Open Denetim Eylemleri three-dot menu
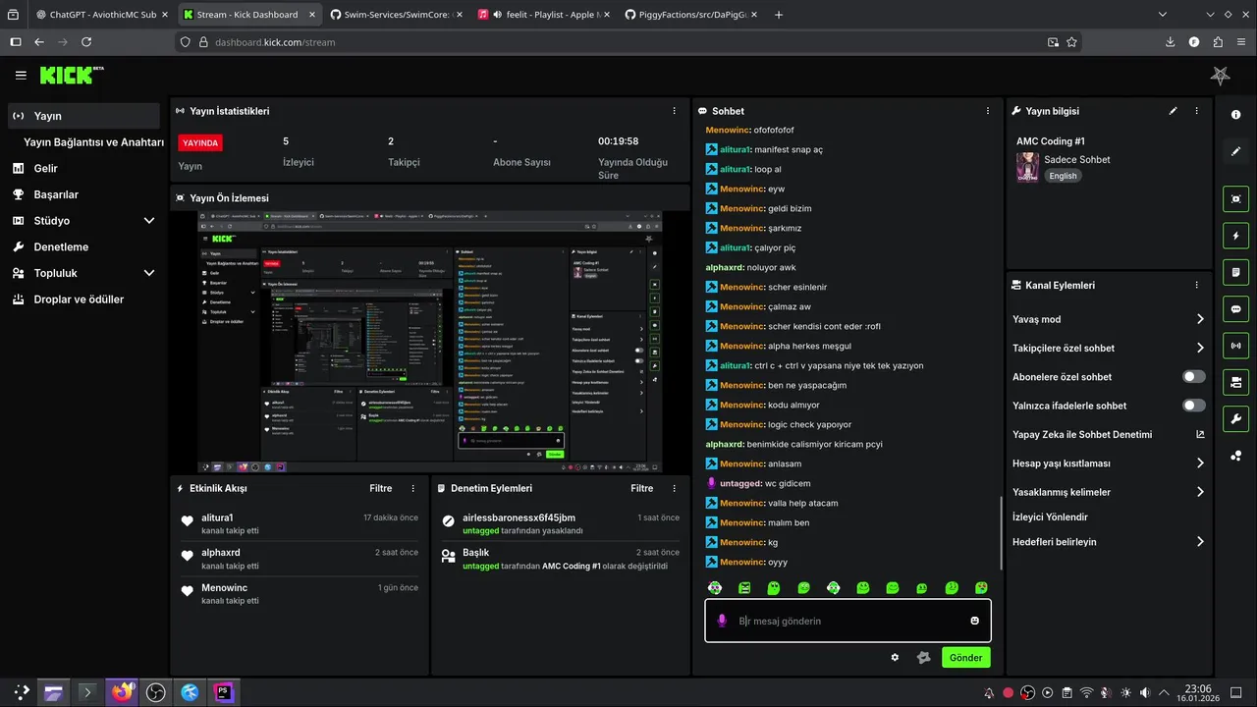Viewport: 1257px width, 707px height. 674,488
